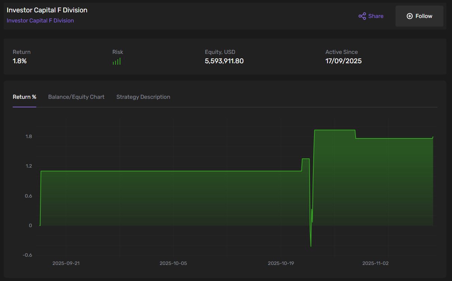Click the green Risk level bars icon
This screenshot has width=452, height=281.
[117, 61]
